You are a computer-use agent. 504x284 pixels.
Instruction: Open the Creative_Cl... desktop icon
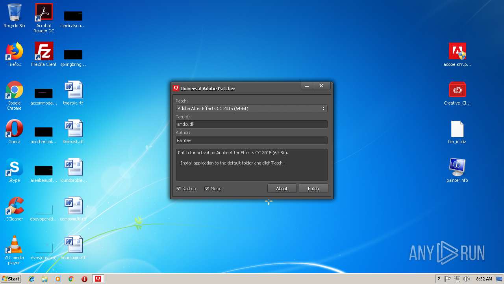click(x=457, y=93)
